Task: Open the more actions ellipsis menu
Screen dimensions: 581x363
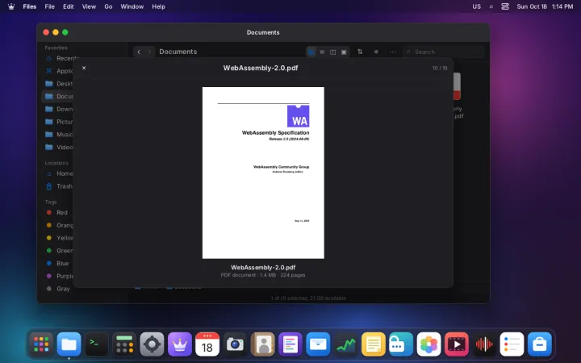Action: point(392,52)
